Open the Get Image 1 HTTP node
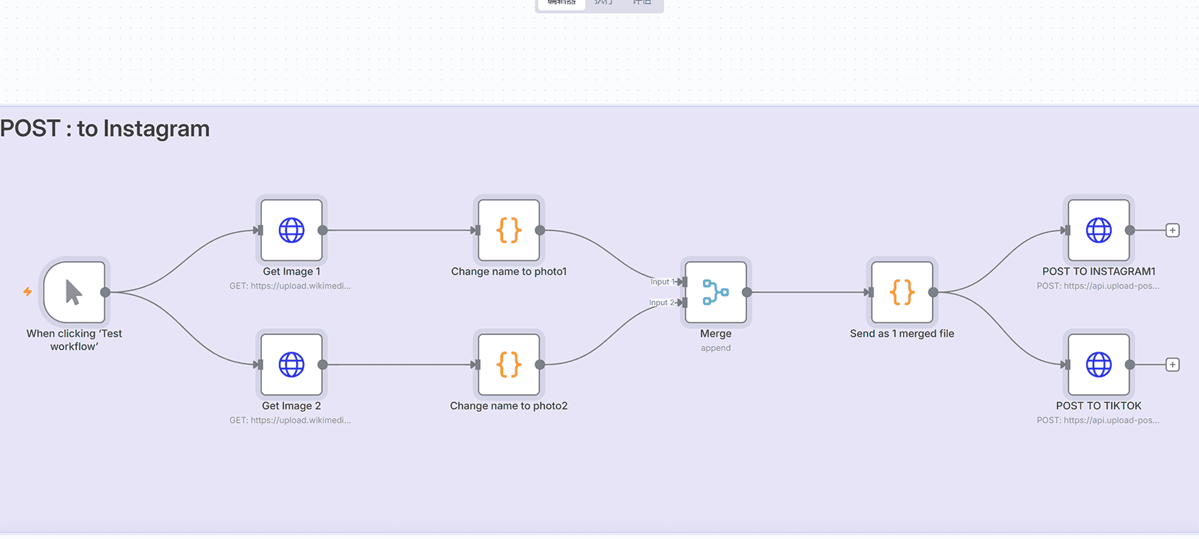Image resolution: width=1199 pixels, height=539 pixels. (x=291, y=230)
